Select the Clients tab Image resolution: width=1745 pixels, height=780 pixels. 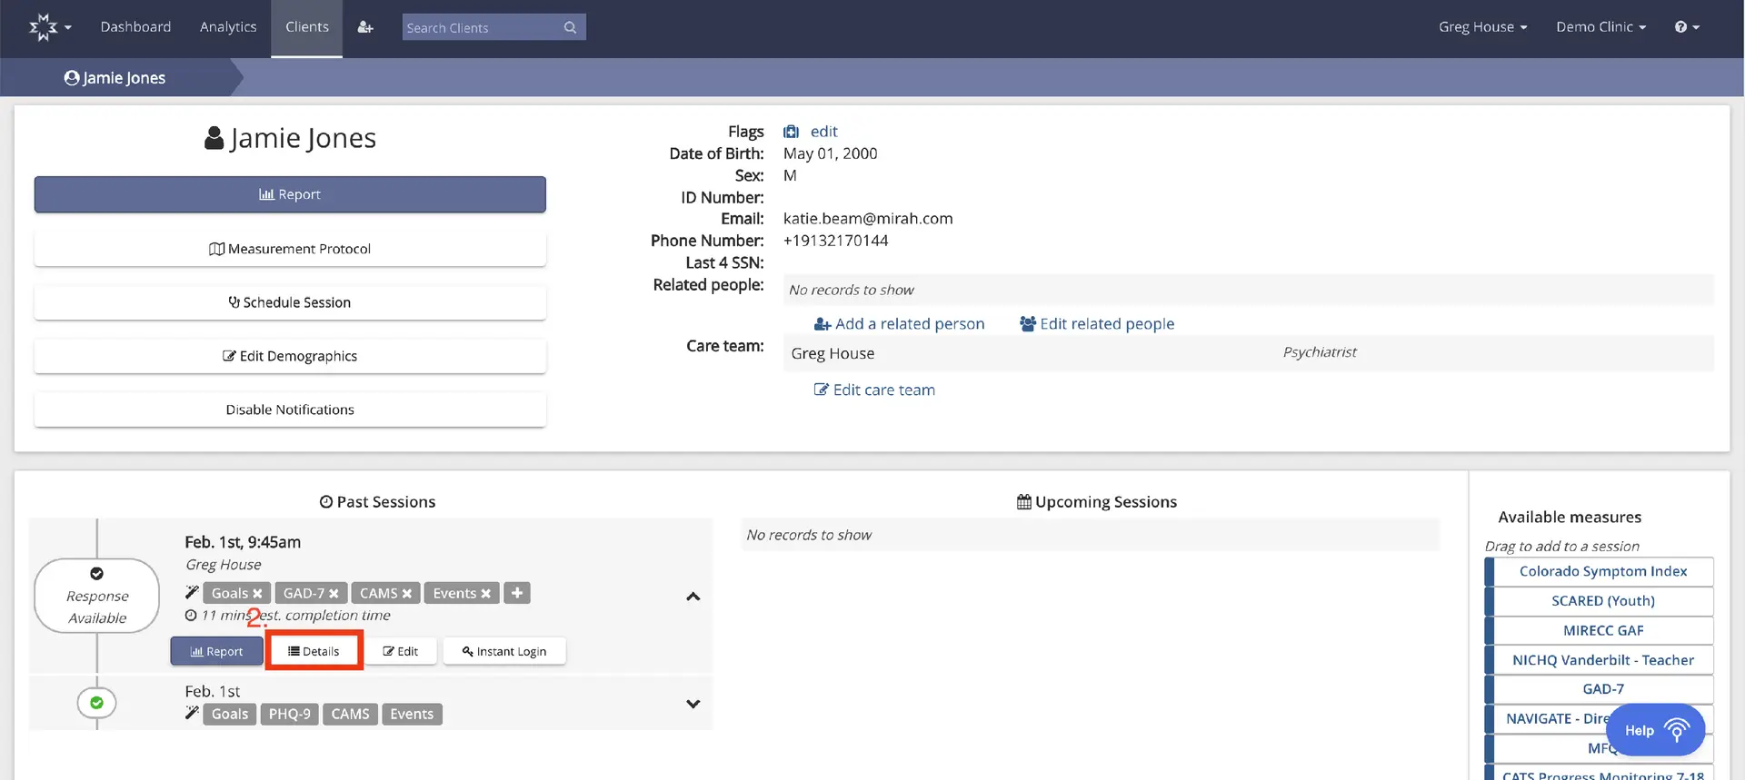tap(307, 27)
